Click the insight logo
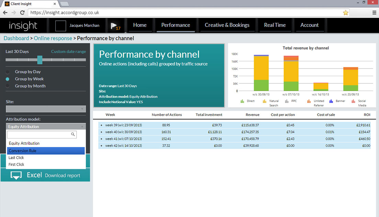 tap(23, 25)
